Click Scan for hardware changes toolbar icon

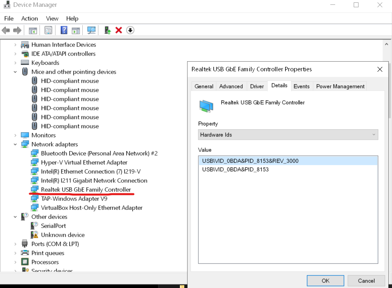(x=92, y=30)
